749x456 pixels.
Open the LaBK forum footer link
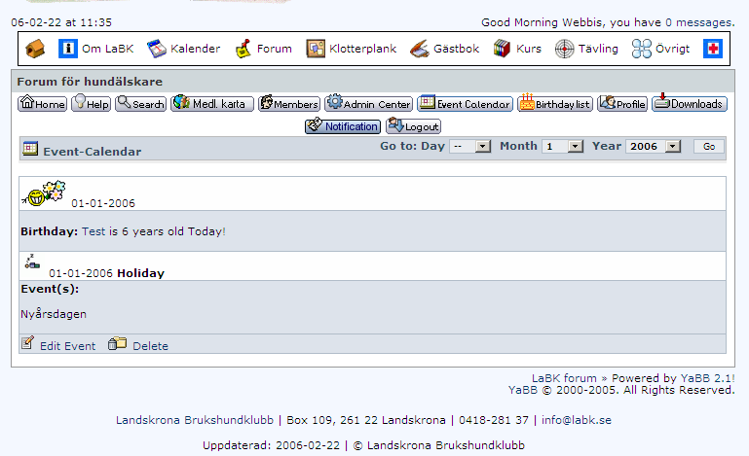(564, 378)
